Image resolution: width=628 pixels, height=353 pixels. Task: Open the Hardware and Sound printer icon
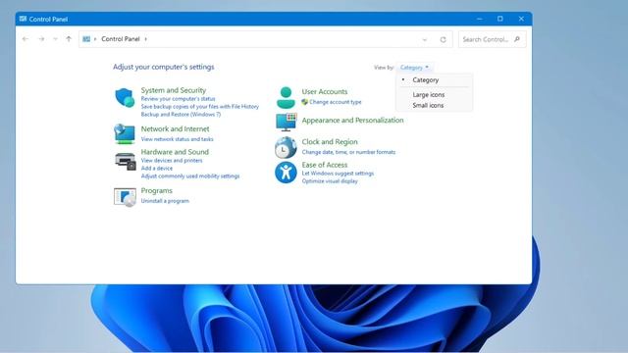coord(126,161)
